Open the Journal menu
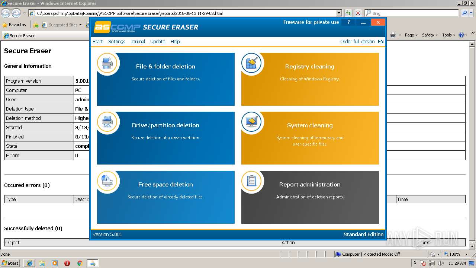The height and width of the screenshot is (268, 476). click(x=138, y=42)
